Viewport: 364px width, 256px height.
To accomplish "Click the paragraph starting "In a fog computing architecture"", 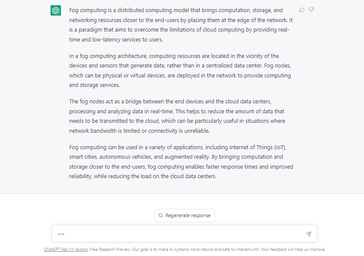I will point(180,70).
